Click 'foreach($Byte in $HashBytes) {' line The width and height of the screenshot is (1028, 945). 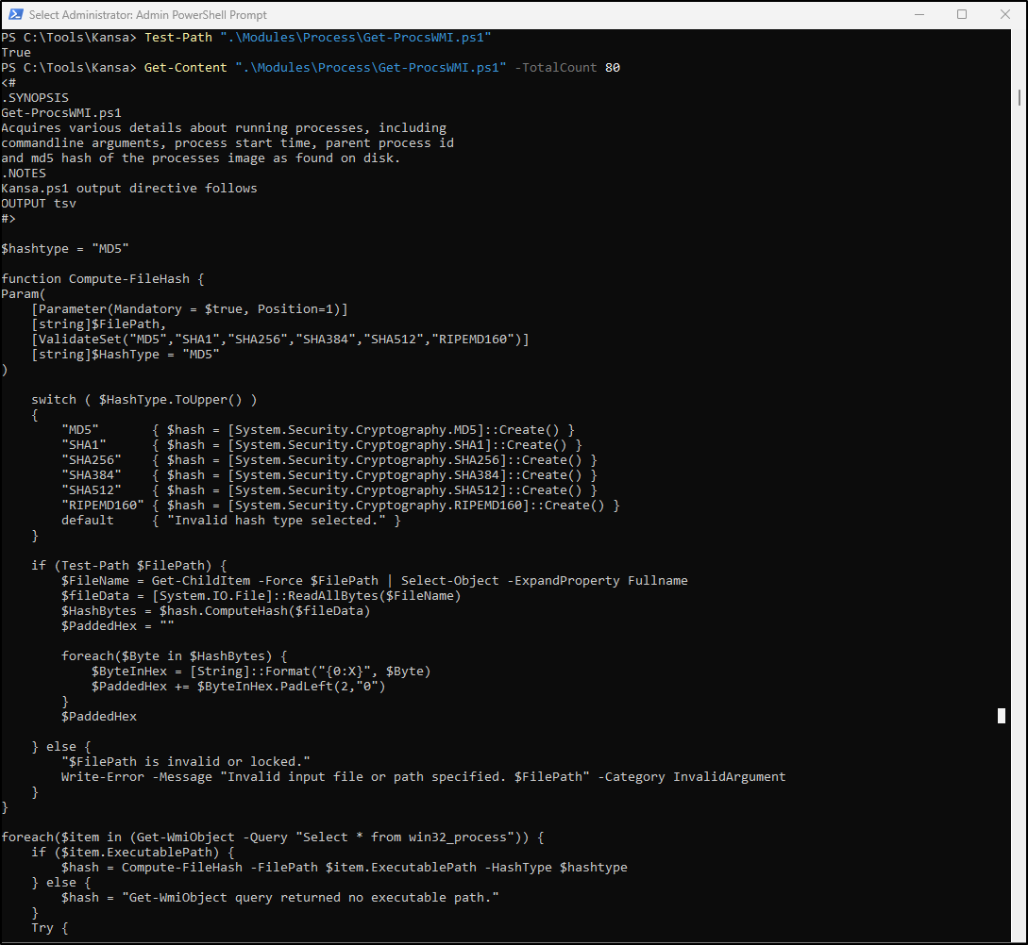pyautogui.click(x=175, y=655)
